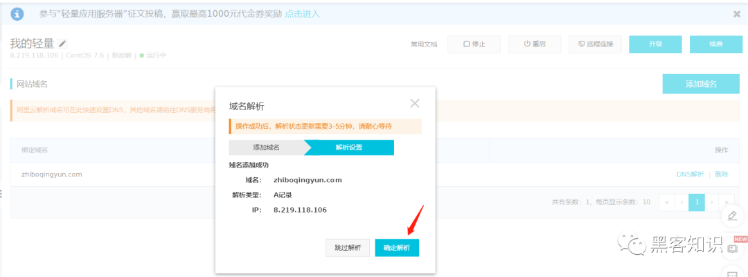Click the 远程连接 button
Image resolution: width=748 pixels, height=277 pixels.
[596, 44]
